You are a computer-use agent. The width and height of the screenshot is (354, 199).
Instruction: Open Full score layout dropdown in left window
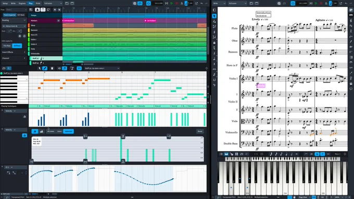(x=53, y=4)
